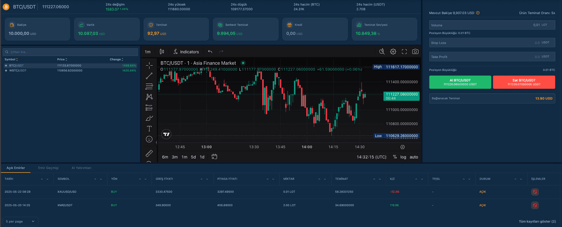The image size is (562, 227).
Task: Take a chart snapshot with camera
Action: pos(415,52)
